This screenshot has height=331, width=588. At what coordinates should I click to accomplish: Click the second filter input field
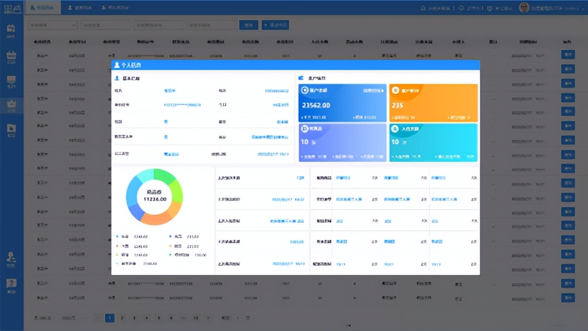point(105,25)
